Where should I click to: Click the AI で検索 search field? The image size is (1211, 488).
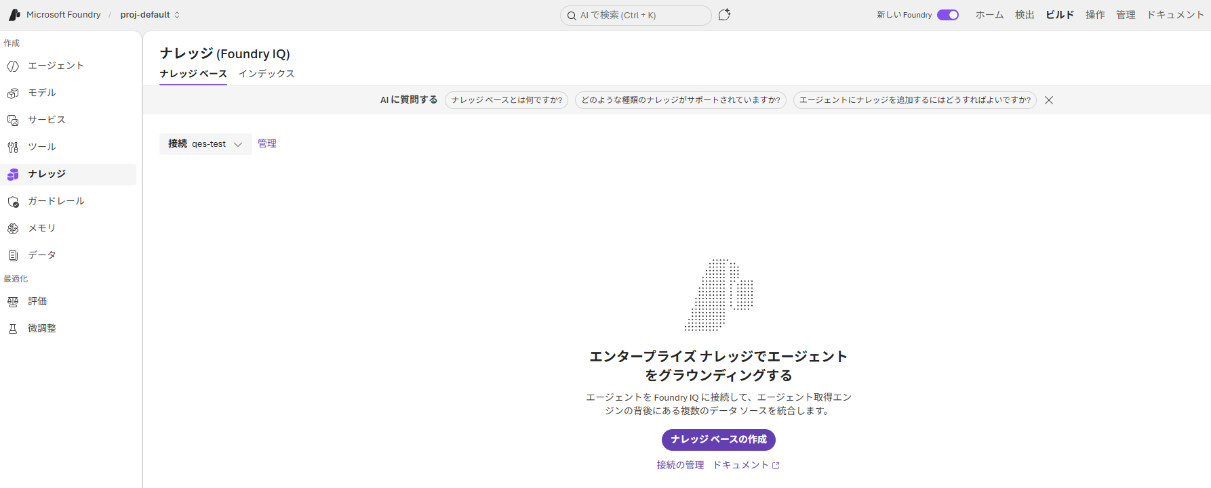pos(636,16)
